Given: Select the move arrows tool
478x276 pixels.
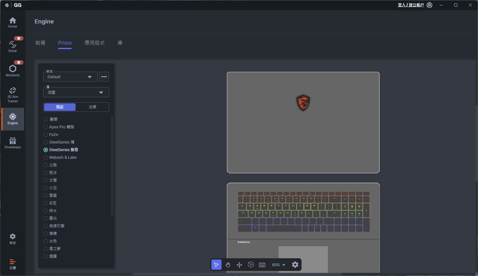Looking at the screenshot, I should pos(239,265).
